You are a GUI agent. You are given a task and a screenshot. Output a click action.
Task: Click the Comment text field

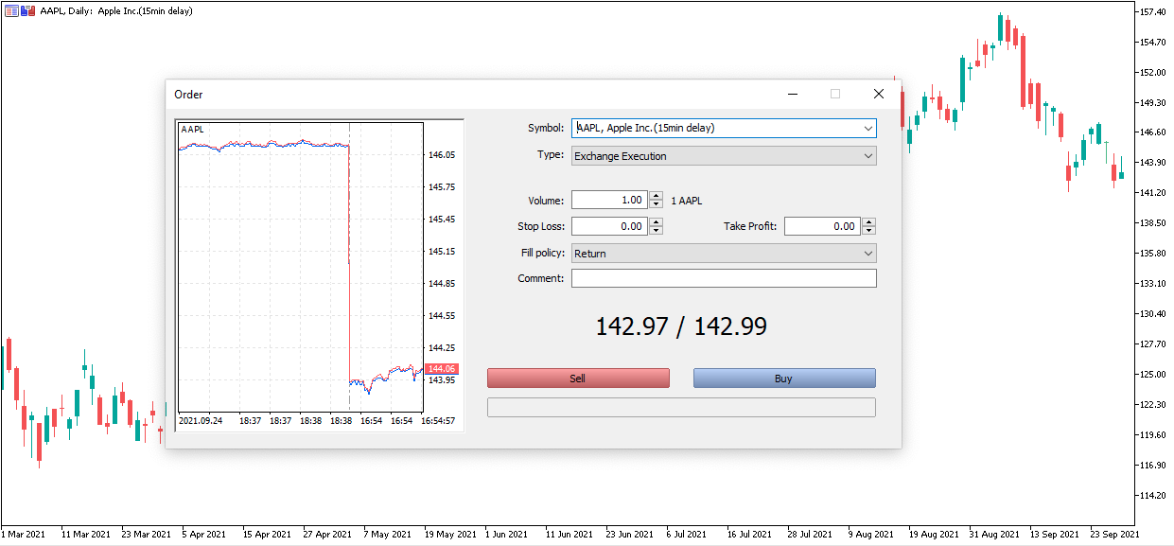point(724,278)
